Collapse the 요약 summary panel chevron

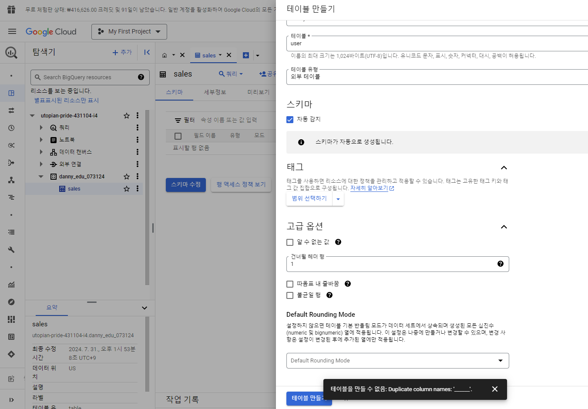(x=144, y=308)
